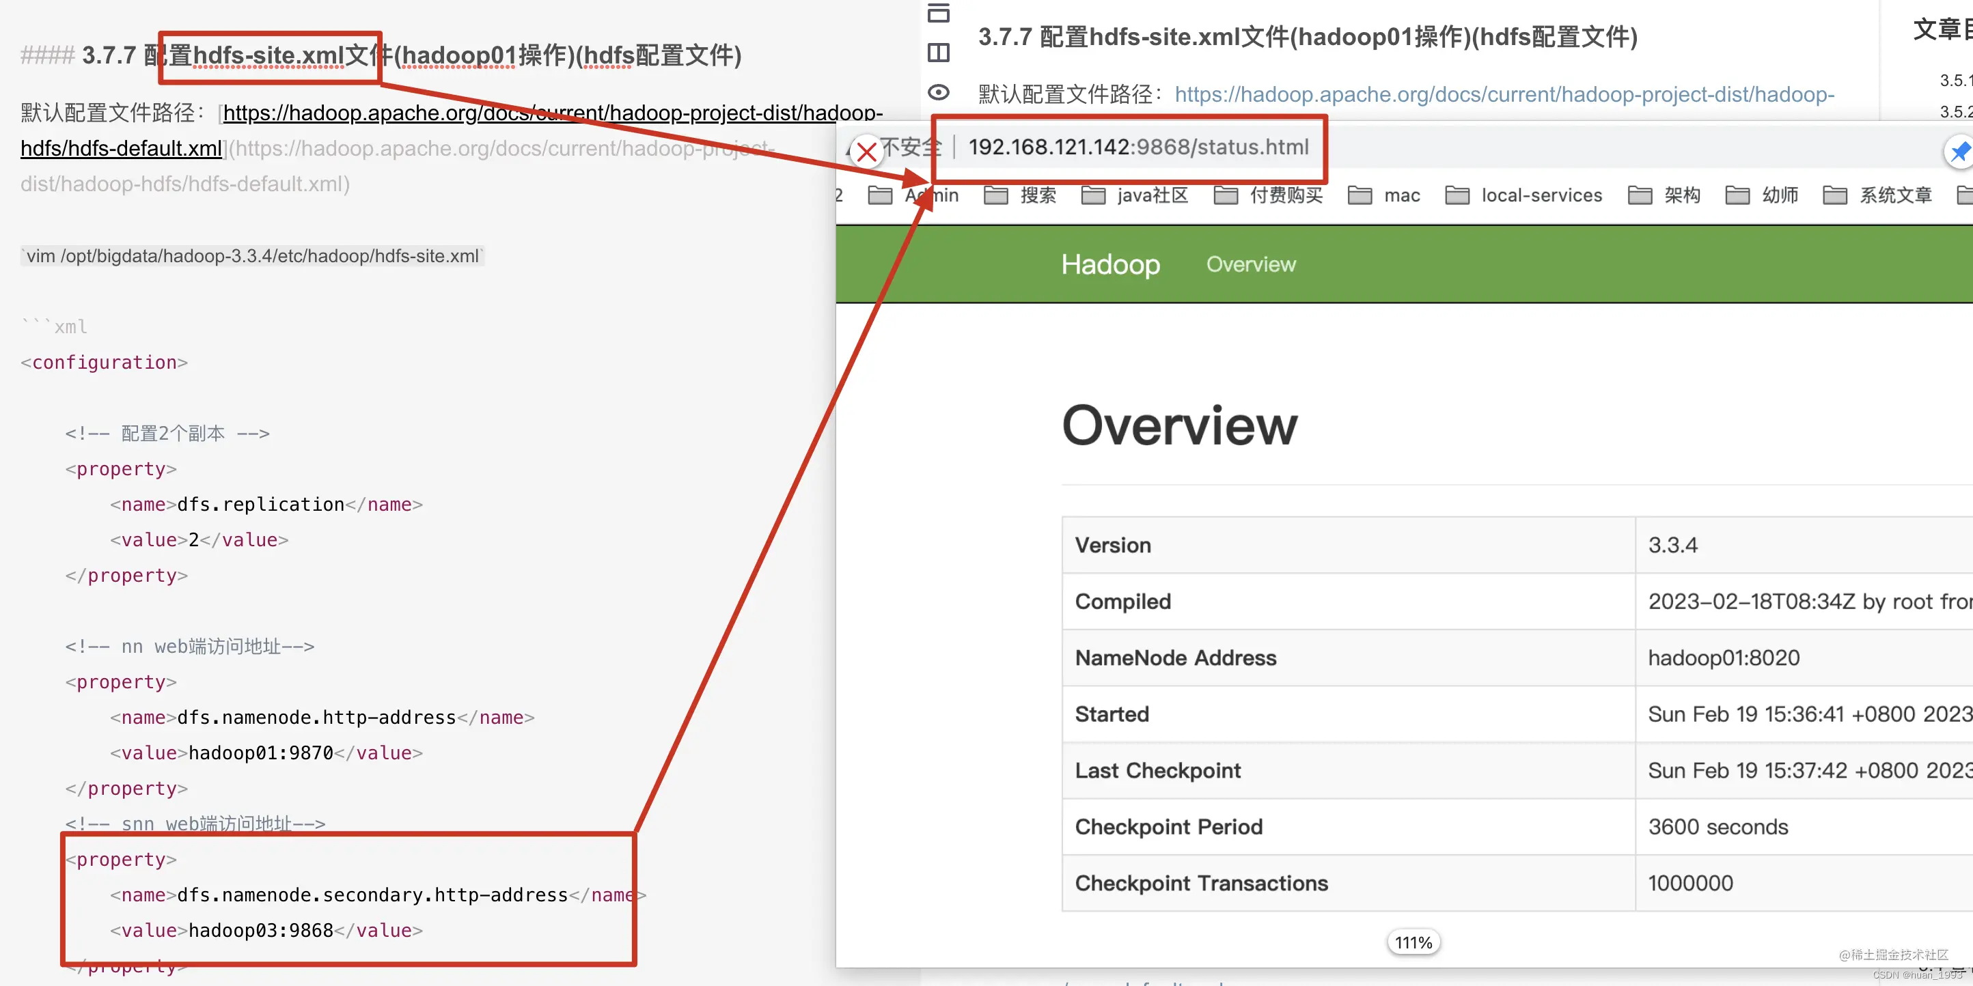Click the dfs.namenode.http-address name line
The height and width of the screenshot is (986, 1973).
[322, 718]
